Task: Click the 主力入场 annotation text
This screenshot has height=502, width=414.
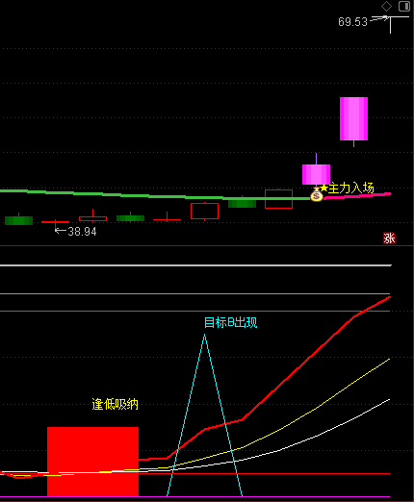Action: coord(351,188)
